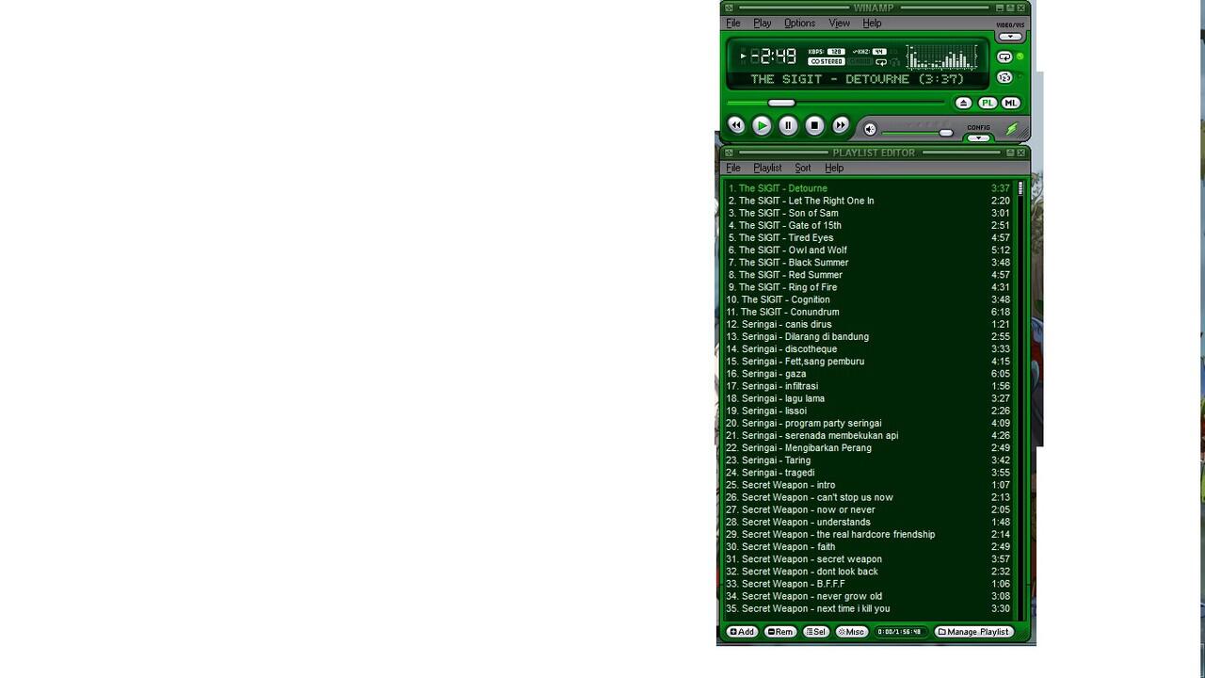Click the playlist scrollbar thumb
Screen dimensions: 1205x678
point(1020,188)
